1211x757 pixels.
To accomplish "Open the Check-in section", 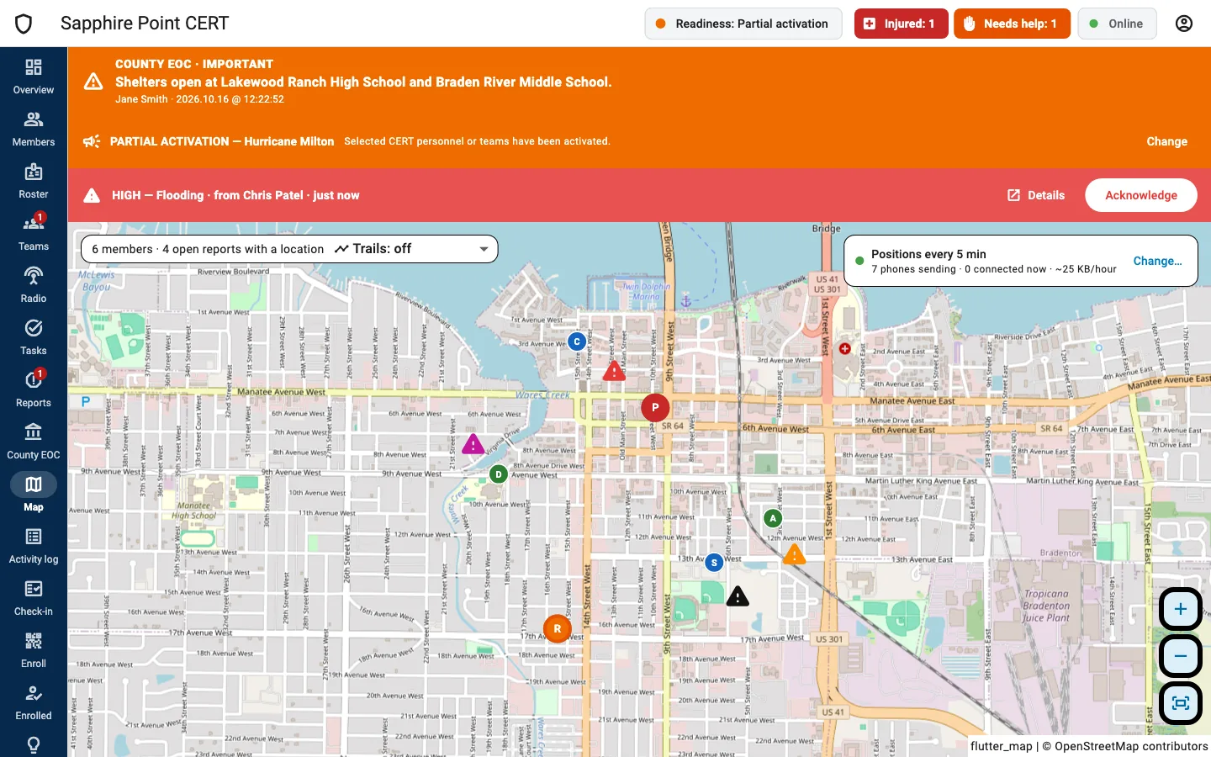I will click(x=34, y=598).
